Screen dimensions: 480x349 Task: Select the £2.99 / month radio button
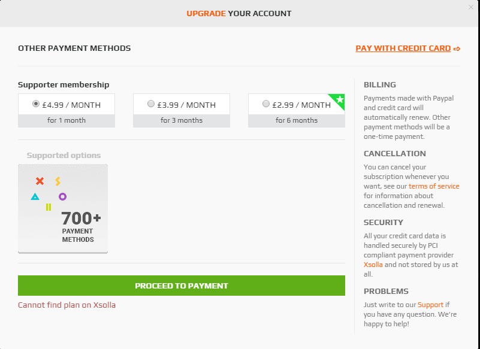(266, 104)
